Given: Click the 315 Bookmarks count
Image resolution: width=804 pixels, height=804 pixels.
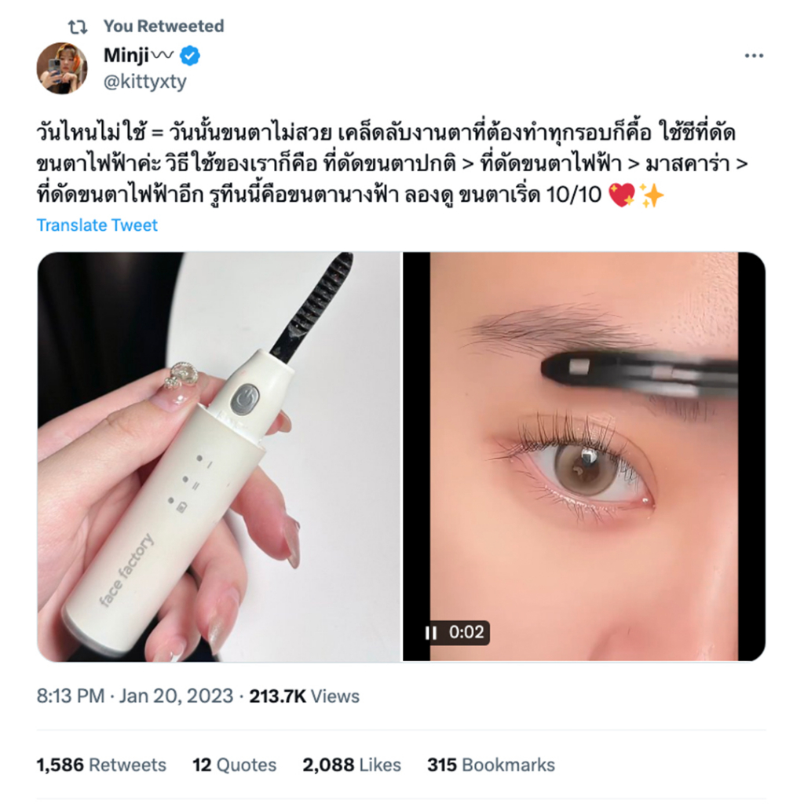Looking at the screenshot, I should pos(492,765).
